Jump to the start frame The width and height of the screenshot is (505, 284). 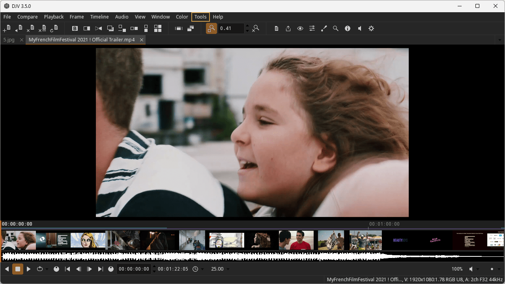coord(67,269)
